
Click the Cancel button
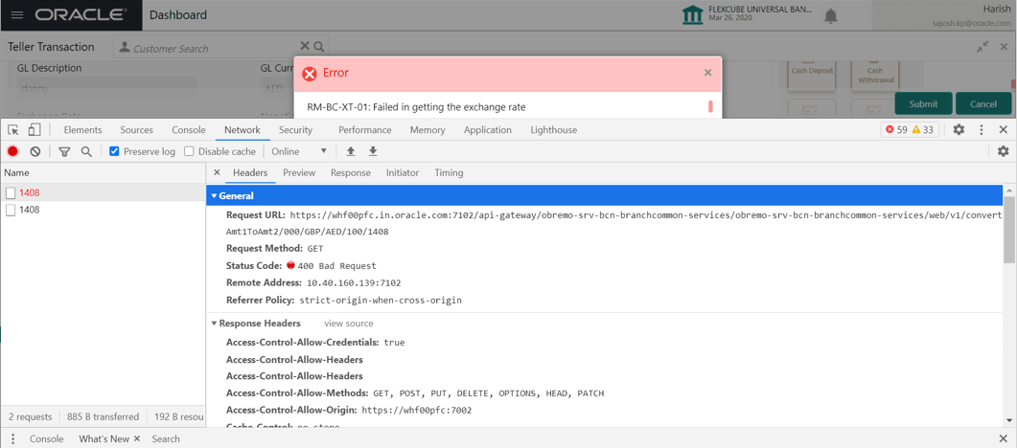point(983,103)
